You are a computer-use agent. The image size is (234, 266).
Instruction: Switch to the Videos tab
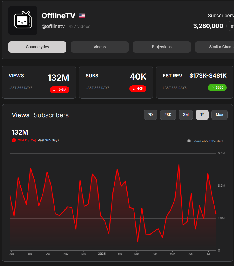tap(100, 47)
